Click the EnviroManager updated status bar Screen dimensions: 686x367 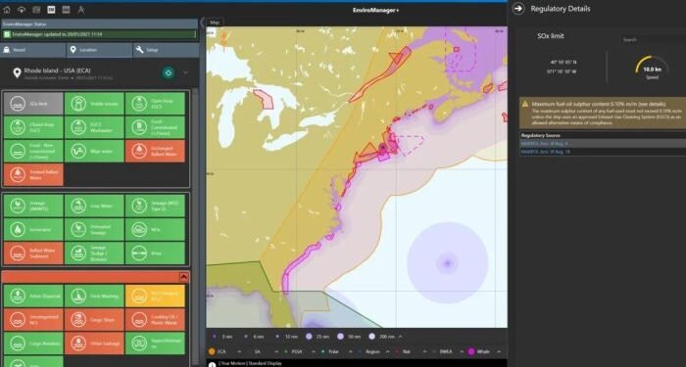[x=99, y=34]
